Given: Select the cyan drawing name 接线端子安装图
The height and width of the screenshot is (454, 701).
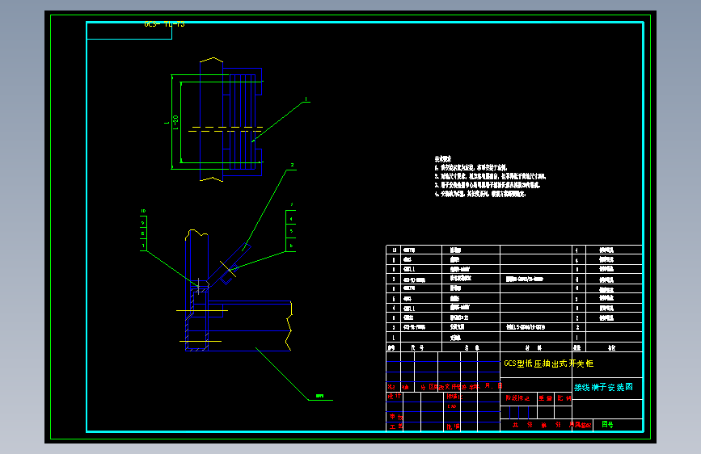Looking at the screenshot, I should [603, 387].
